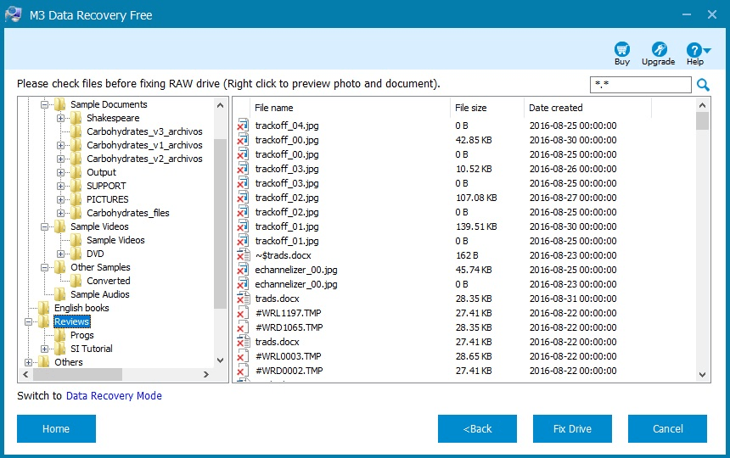Expand the Others folder node
This screenshot has width=730, height=458.
28,362
